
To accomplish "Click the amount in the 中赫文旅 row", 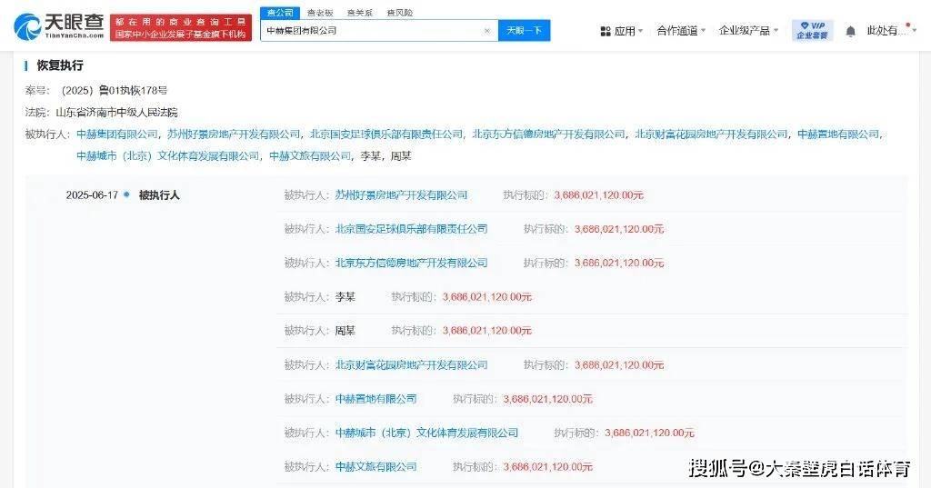I will tap(548, 466).
